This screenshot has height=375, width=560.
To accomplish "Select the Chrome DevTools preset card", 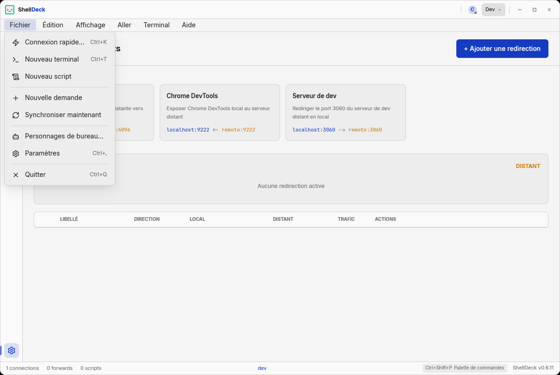I will pyautogui.click(x=220, y=112).
